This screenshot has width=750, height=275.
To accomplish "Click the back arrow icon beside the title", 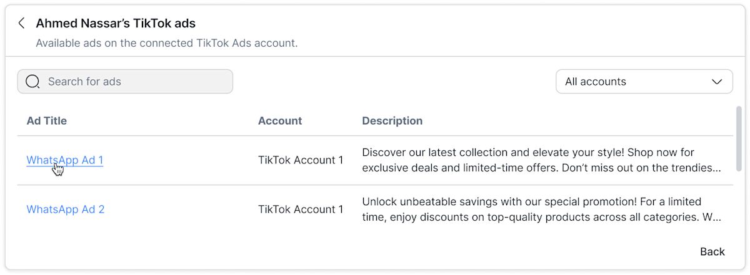I will 21,24.
